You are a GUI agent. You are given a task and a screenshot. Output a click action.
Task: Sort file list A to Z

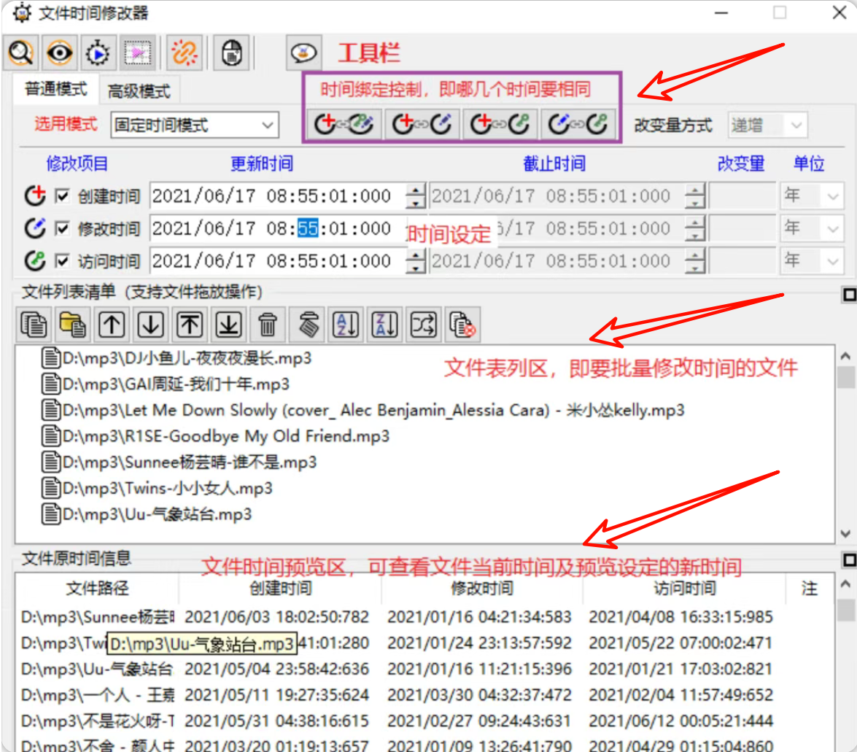346,325
